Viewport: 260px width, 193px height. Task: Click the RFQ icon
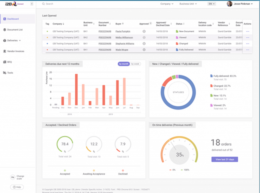point(5,62)
